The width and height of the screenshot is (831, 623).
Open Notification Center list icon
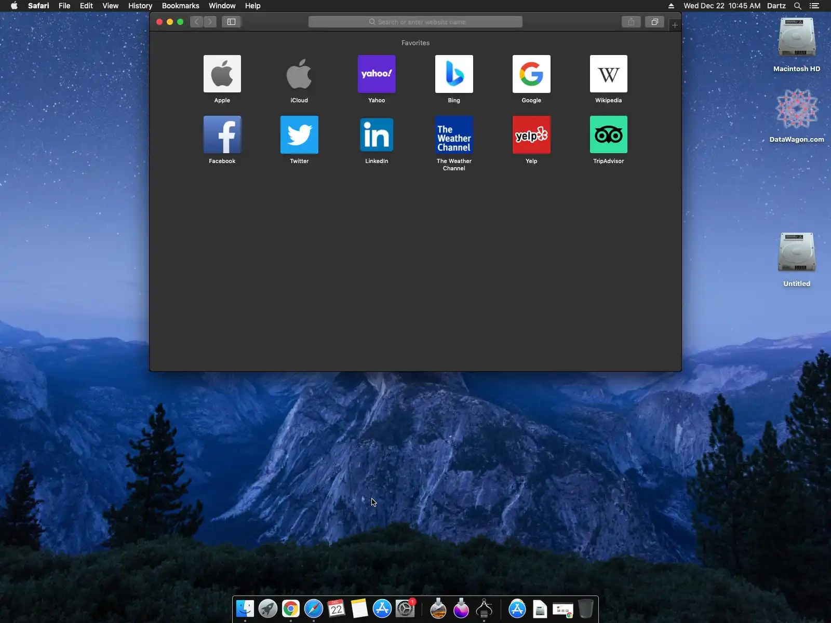(814, 6)
